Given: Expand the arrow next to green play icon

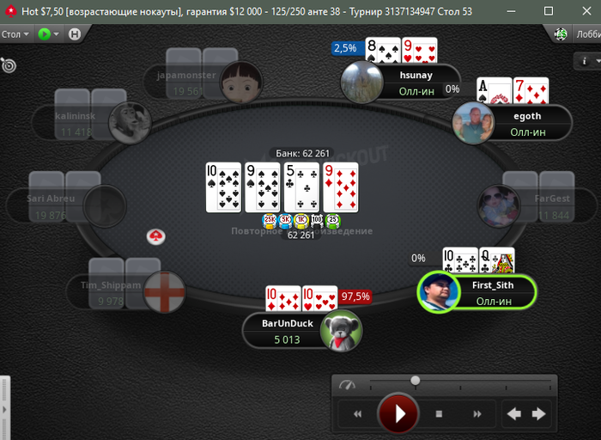Looking at the screenshot, I should click(57, 34).
